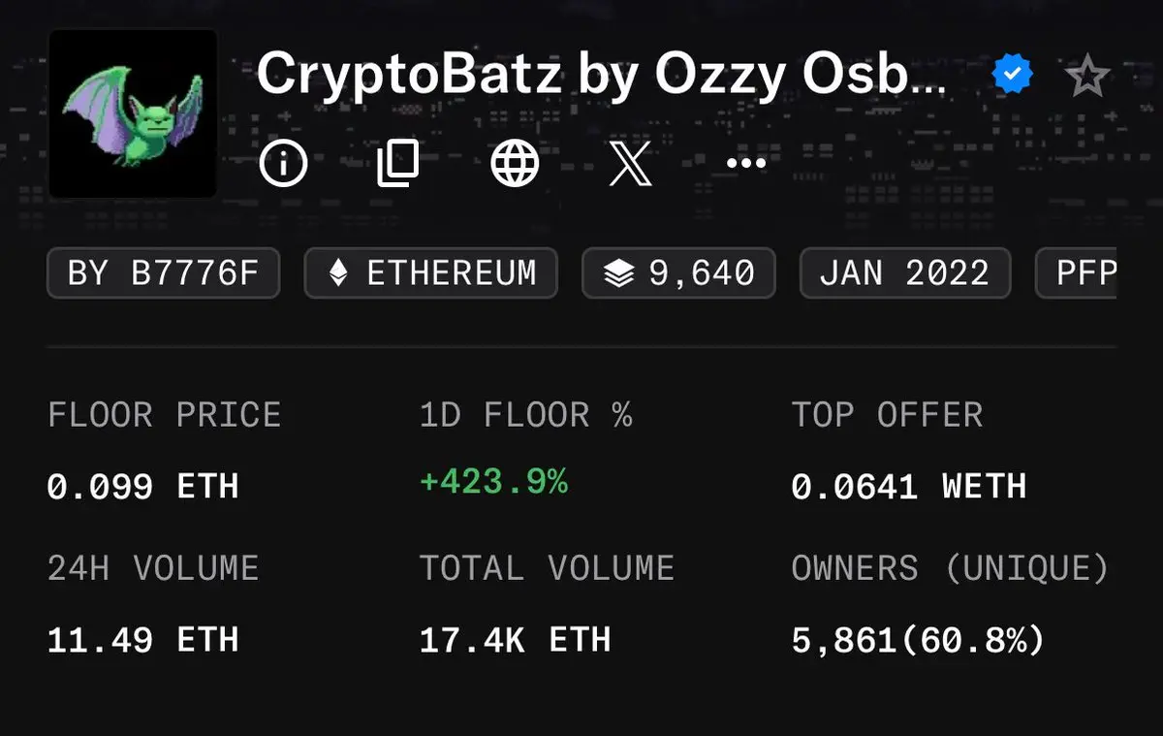Click the 0.0641 WETH top offer value
Screen dimensions: 1163x736
908,486
